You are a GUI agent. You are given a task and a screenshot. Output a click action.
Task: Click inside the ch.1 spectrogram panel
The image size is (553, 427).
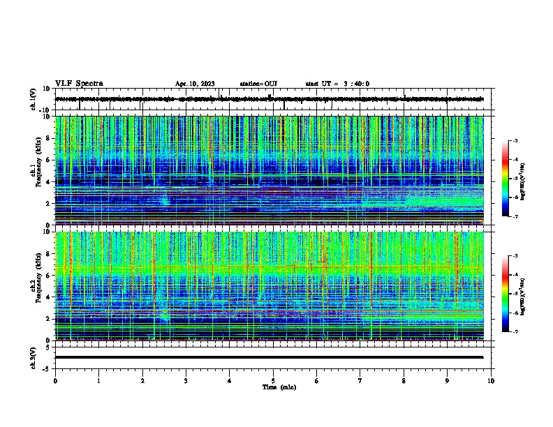coord(270,170)
